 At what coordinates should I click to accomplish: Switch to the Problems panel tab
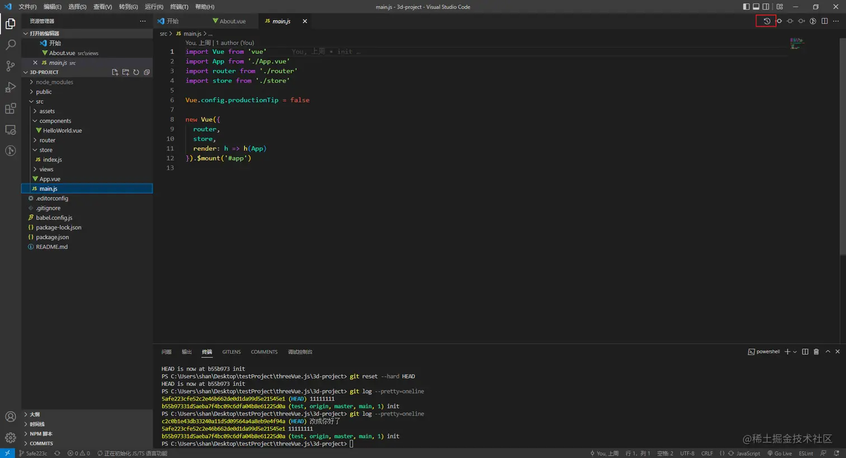166,352
